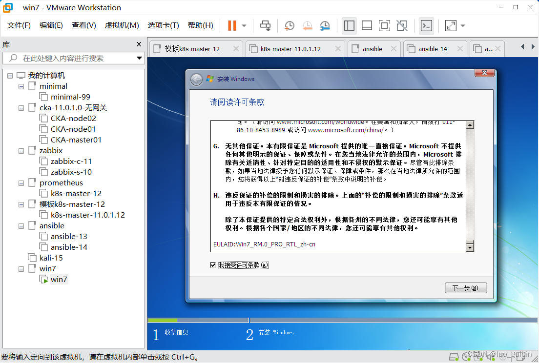Open the power options dropdown beside pause
Screen dimensions: 539x363
click(x=244, y=26)
